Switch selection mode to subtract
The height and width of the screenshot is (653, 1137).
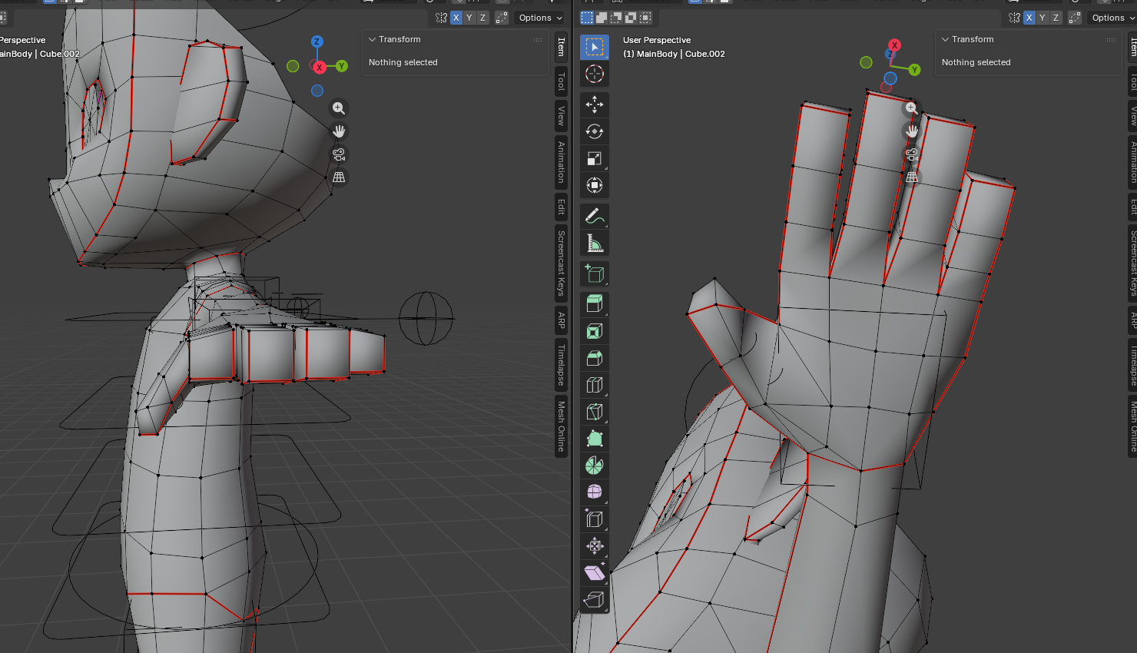[616, 18]
